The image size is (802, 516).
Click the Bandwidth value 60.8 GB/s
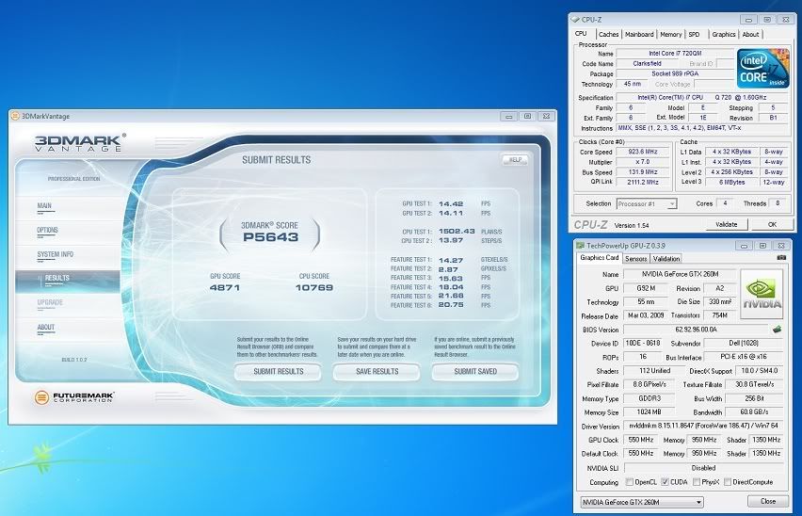pyautogui.click(x=754, y=412)
